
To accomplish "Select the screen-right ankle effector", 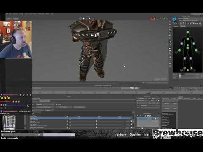I will click(x=191, y=68).
